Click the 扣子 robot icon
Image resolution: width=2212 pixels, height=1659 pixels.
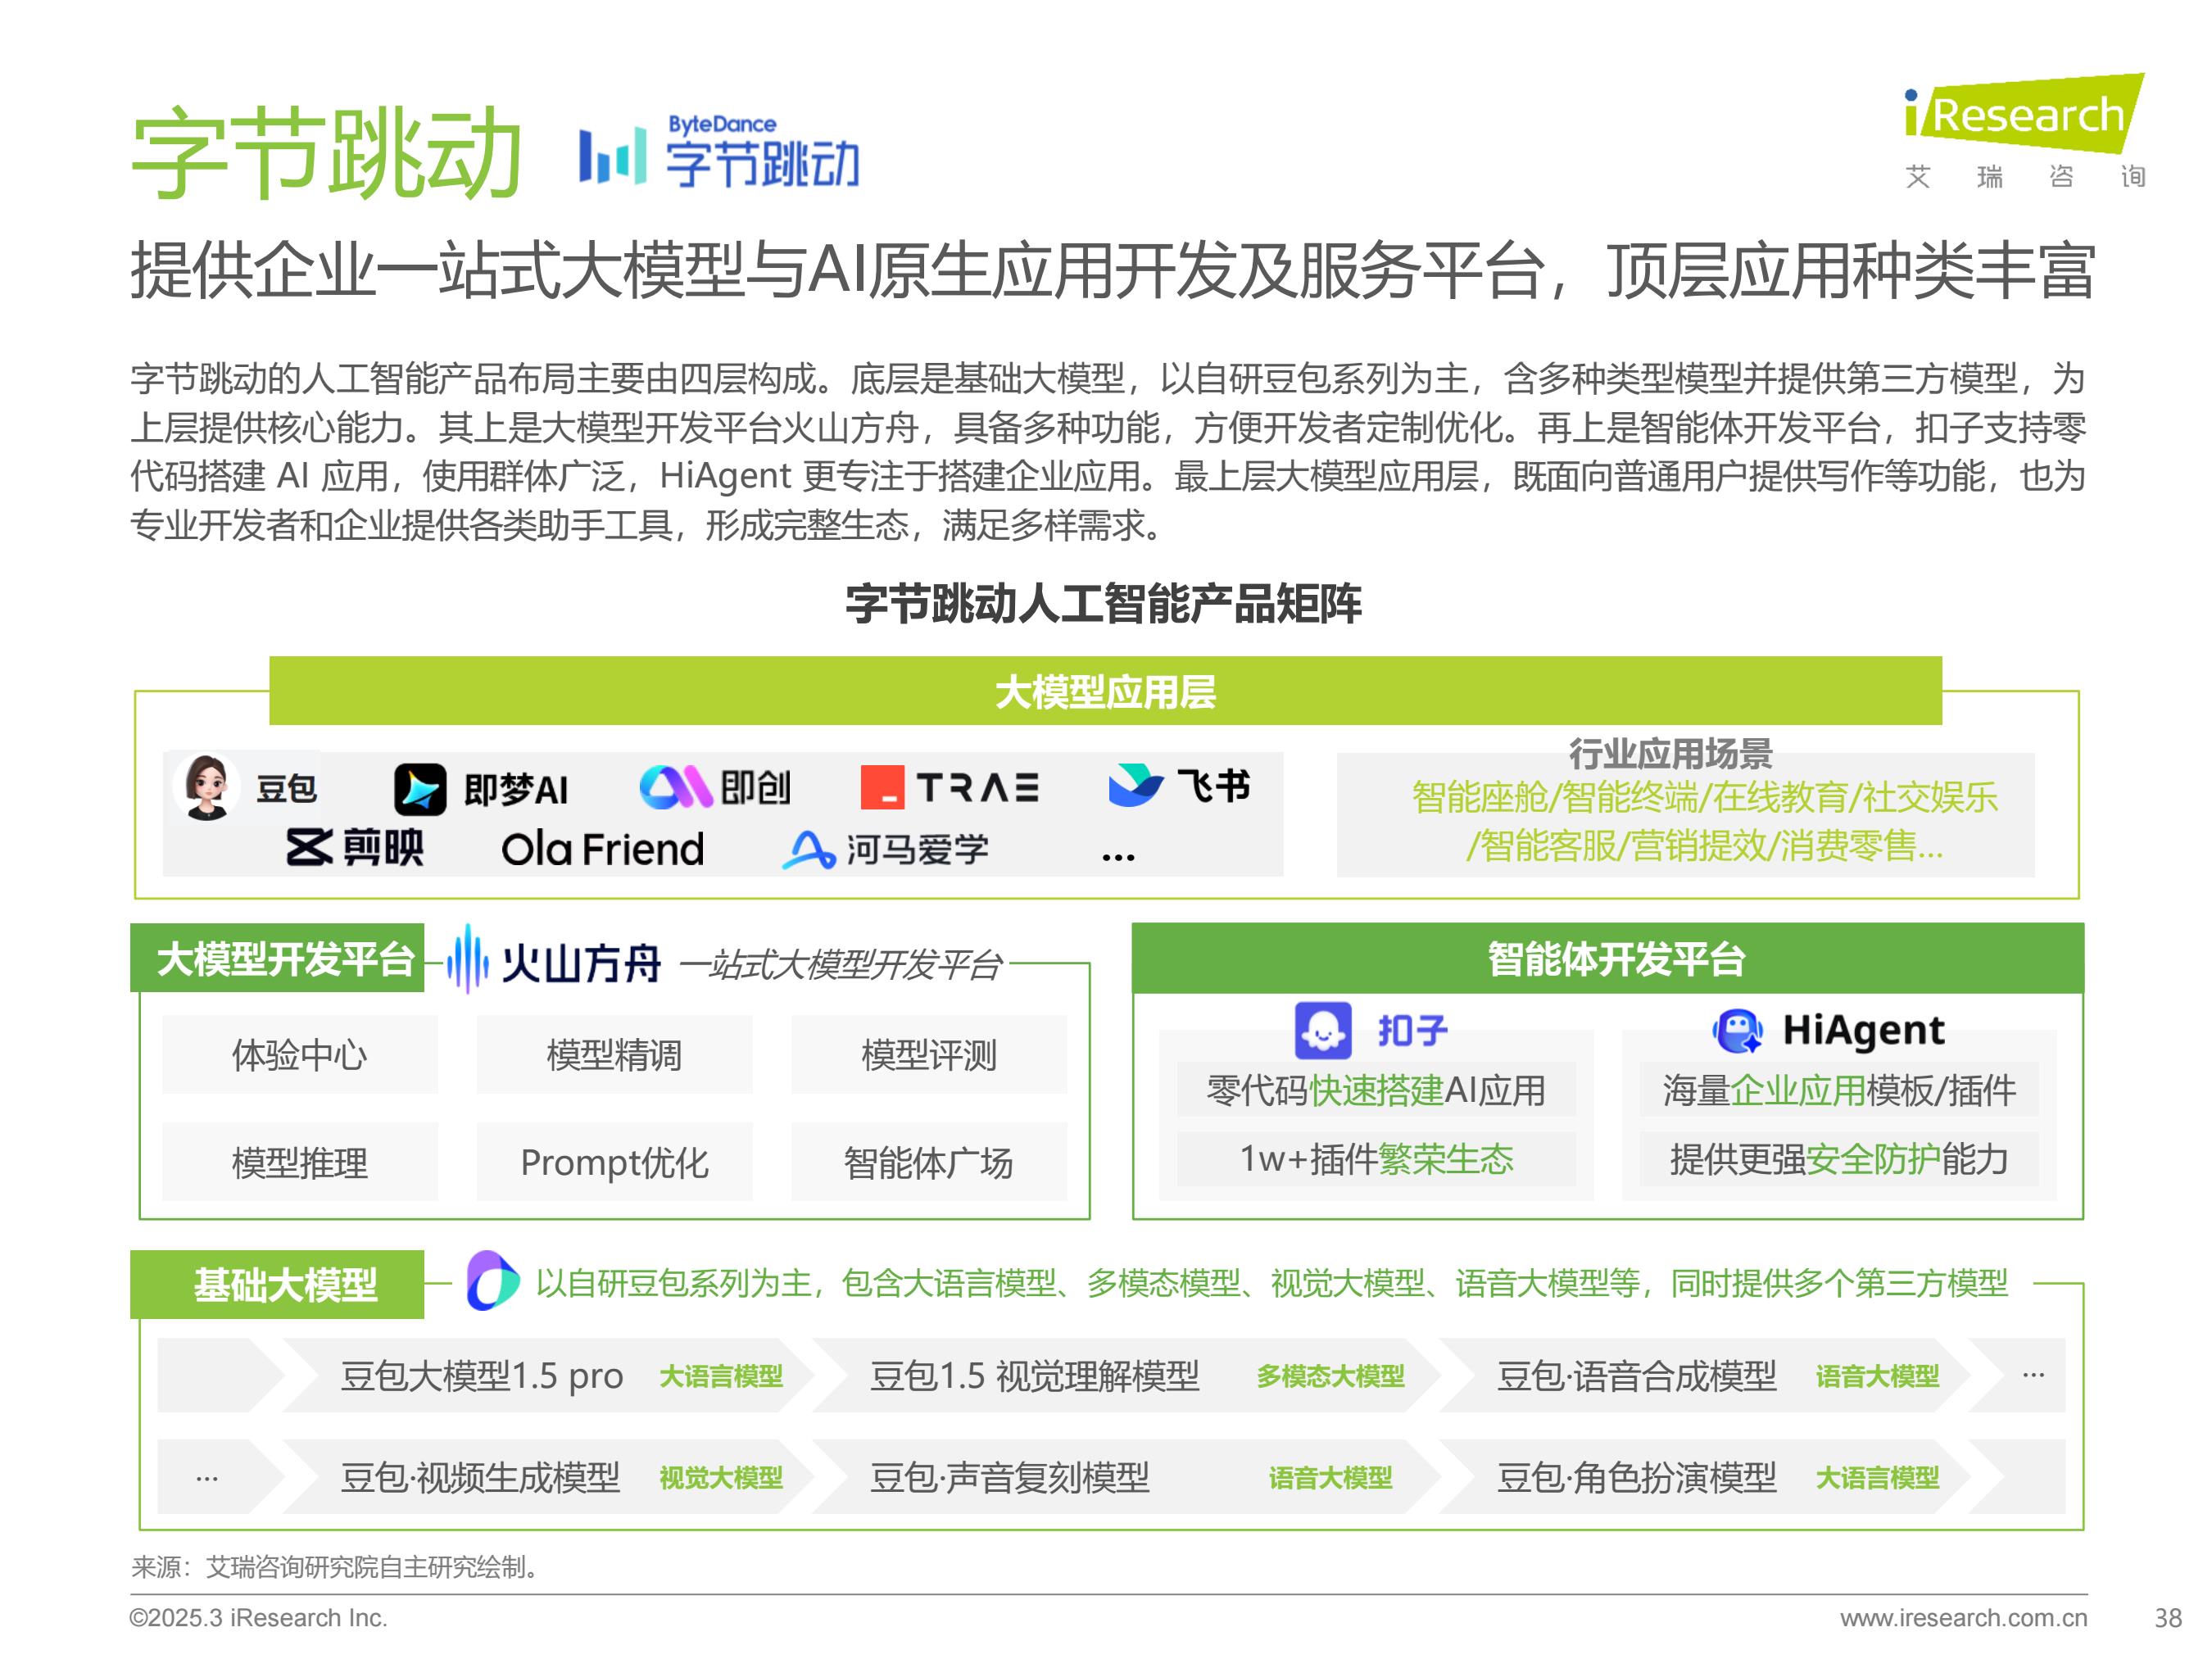point(1322,1030)
